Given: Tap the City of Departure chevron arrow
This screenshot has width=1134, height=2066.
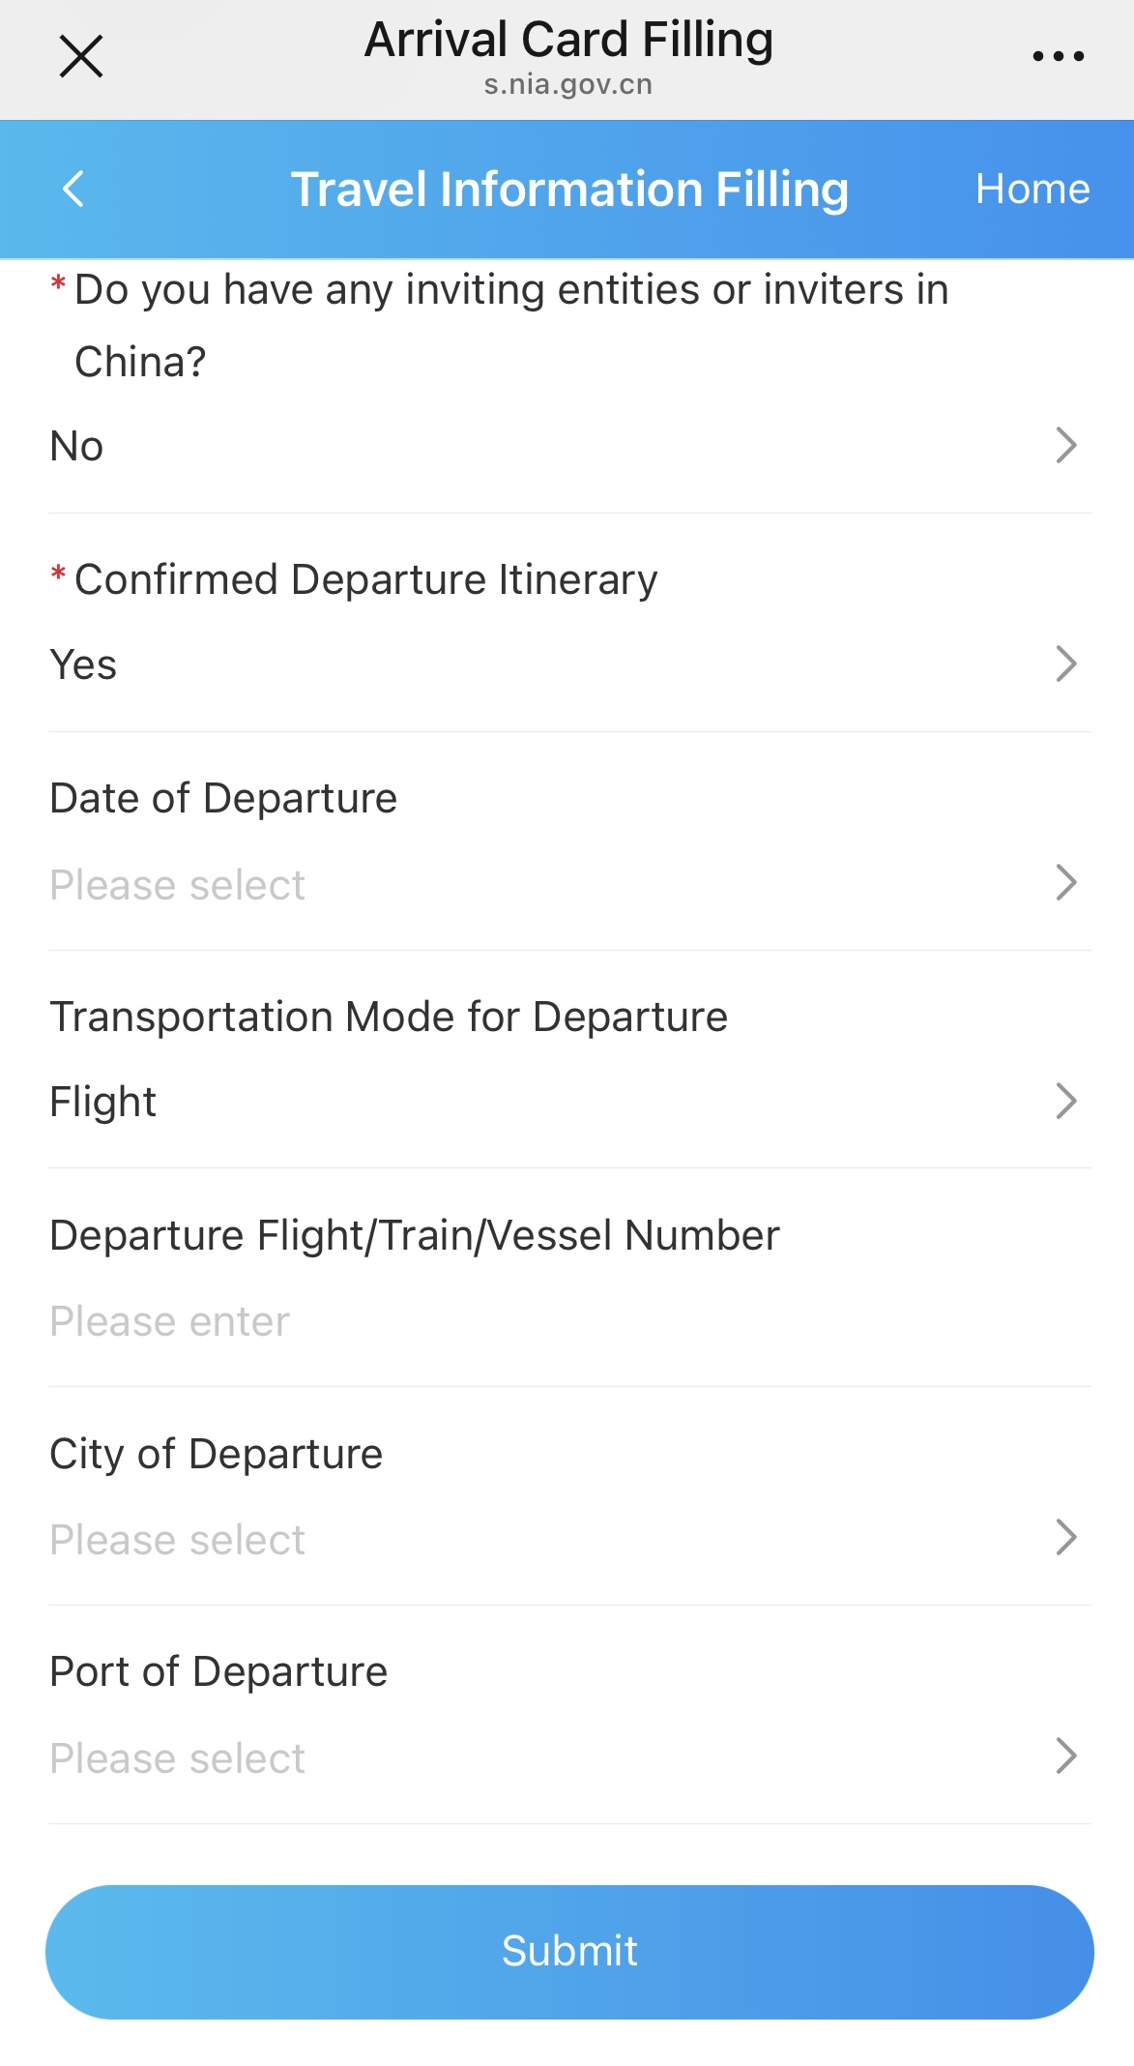Looking at the screenshot, I should (x=1066, y=1537).
